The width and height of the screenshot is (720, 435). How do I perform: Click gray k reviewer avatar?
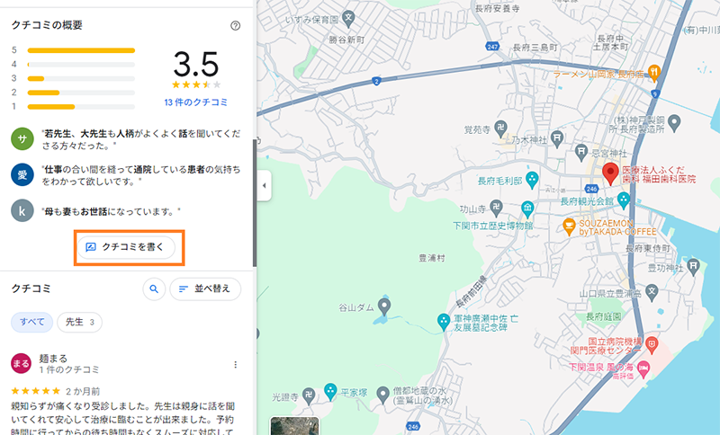(22, 210)
